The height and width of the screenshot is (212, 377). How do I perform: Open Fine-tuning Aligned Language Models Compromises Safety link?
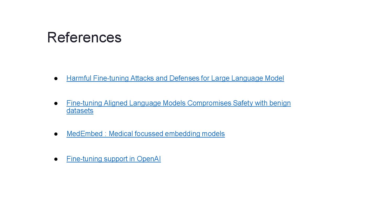tap(179, 103)
